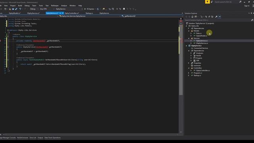
Task: Click Show All Files icon in Solution Explorer
Action: click(x=212, y=17)
